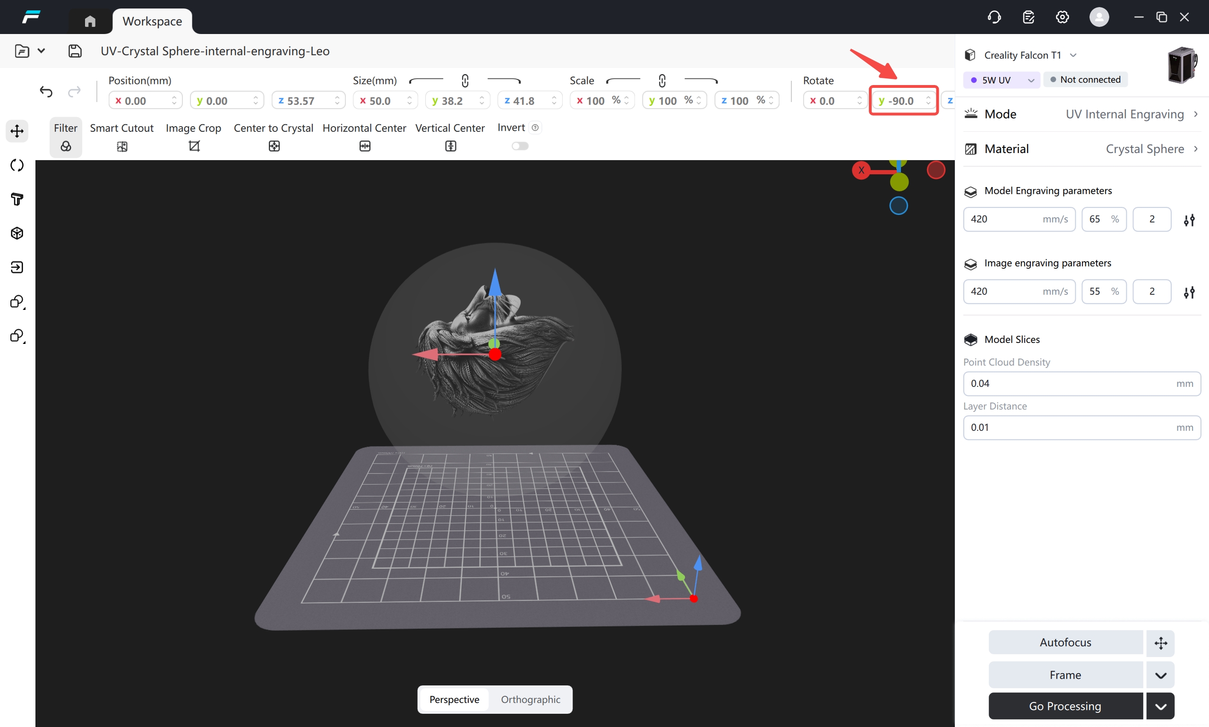Image resolution: width=1209 pixels, height=727 pixels.
Task: Edit Model Engraving speed field
Action: (x=1019, y=219)
